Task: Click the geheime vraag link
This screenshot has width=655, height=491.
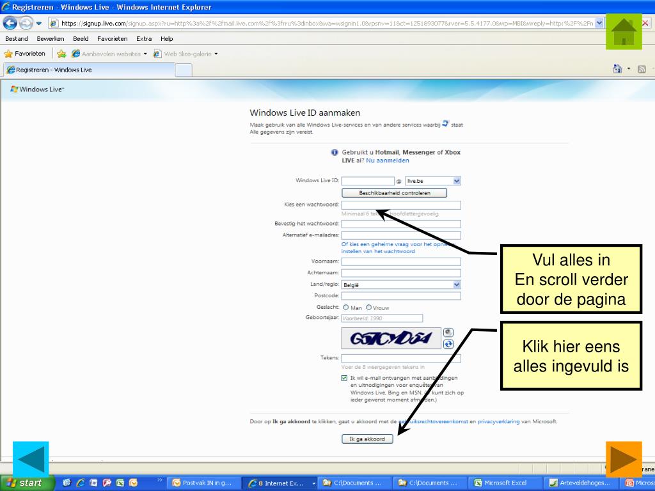Action: pyautogui.click(x=398, y=248)
